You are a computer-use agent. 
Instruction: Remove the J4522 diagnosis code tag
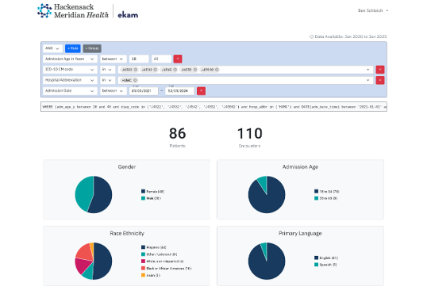pyautogui.click(x=136, y=70)
